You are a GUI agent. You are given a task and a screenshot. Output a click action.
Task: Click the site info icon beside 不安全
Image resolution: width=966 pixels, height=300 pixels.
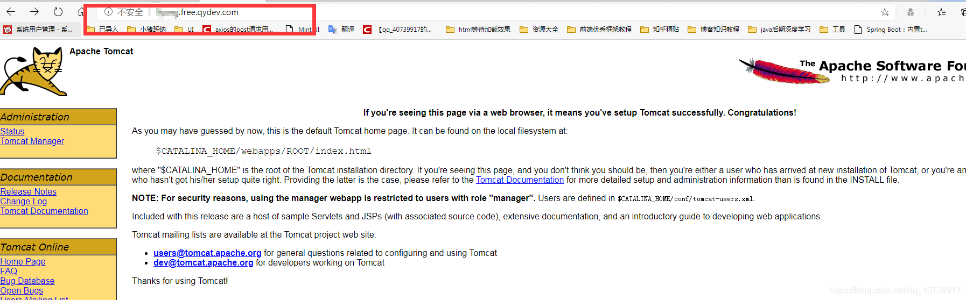point(108,12)
